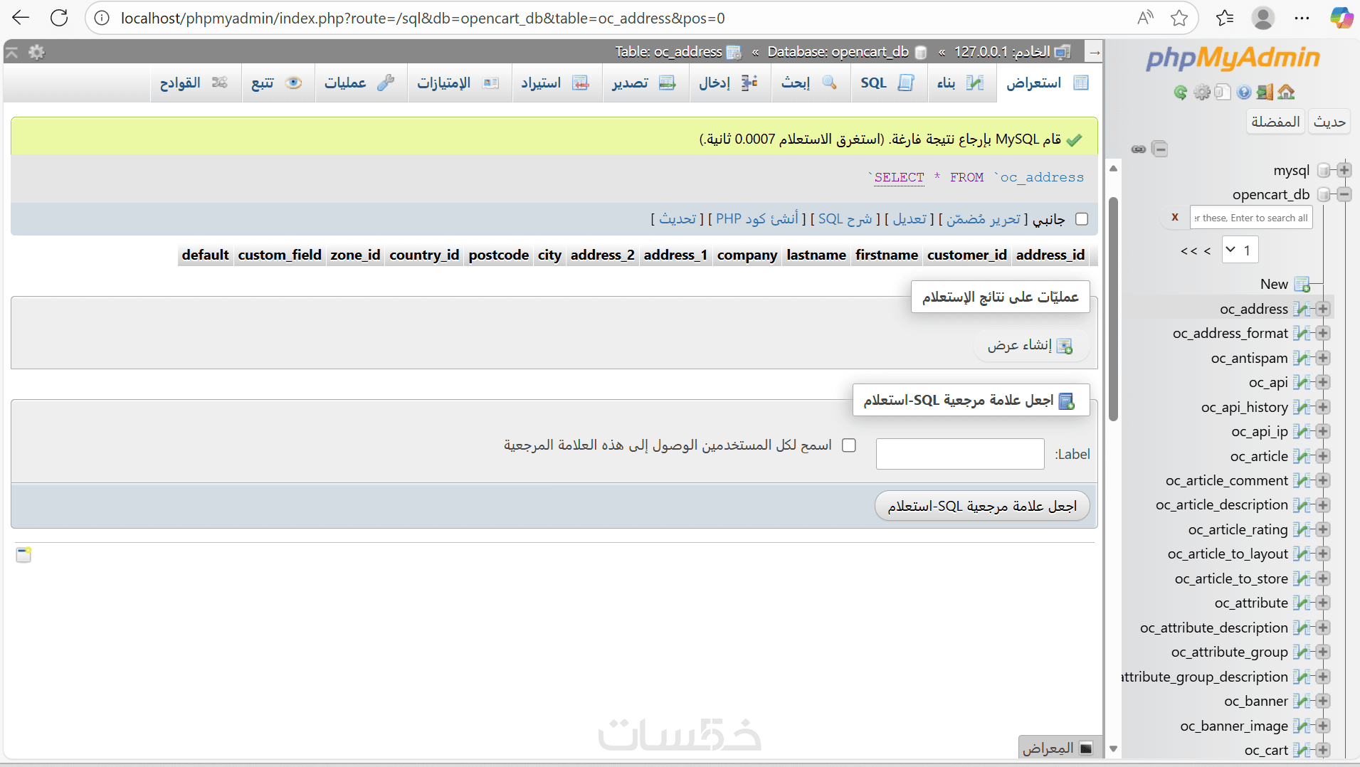This screenshot has height=767, width=1360.
Task: Click the bookmark Label input field
Action: [960, 454]
